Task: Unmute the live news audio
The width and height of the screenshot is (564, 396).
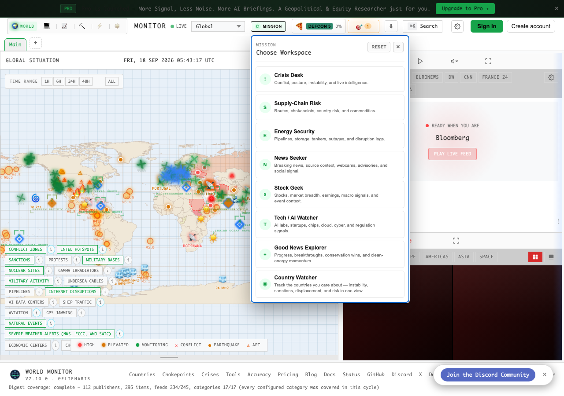Action: 454,61
